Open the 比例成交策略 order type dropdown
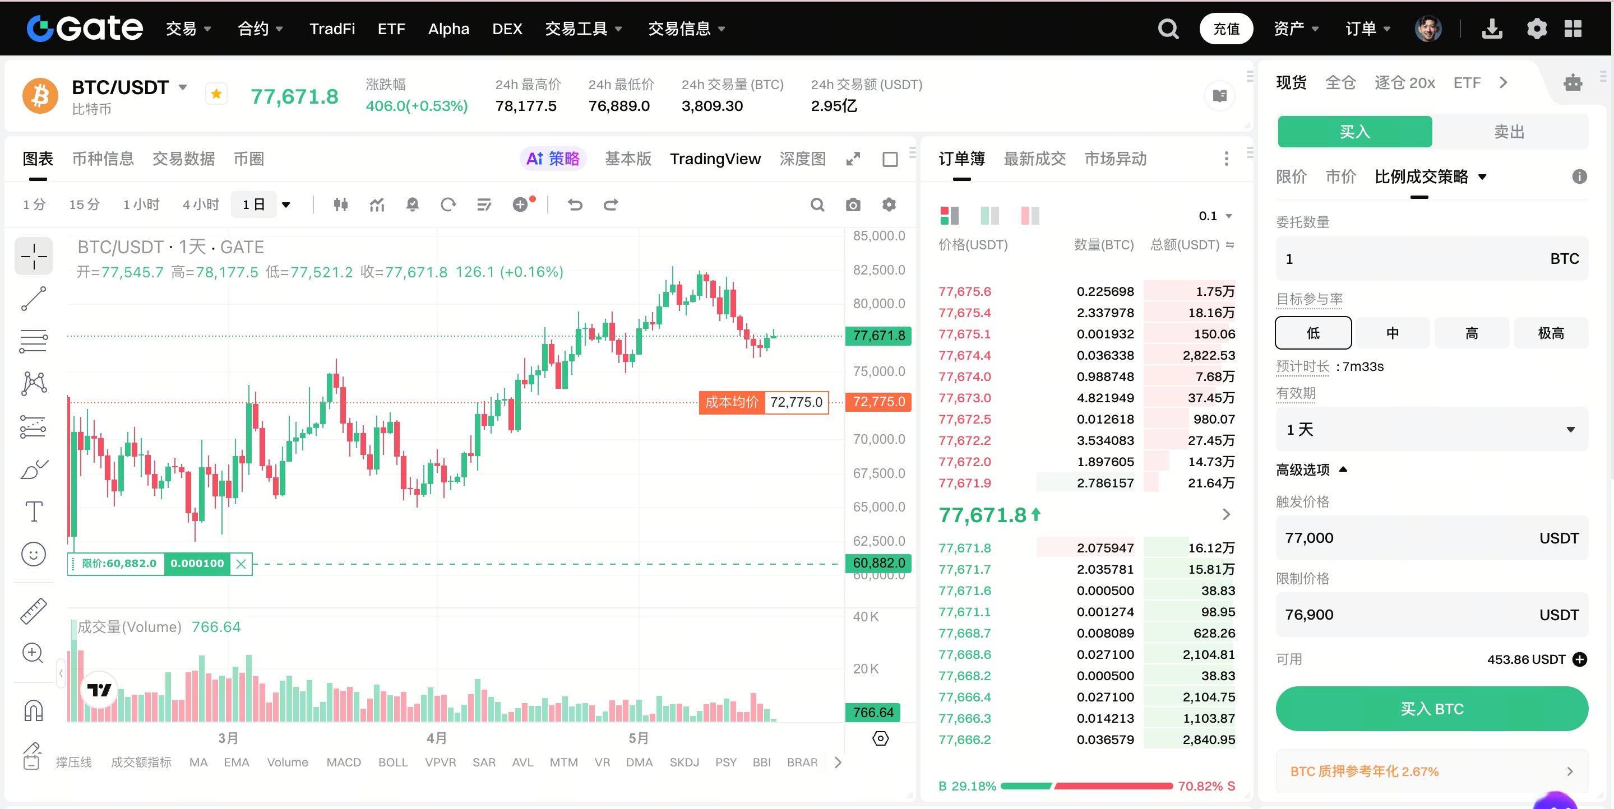This screenshot has height=809, width=1614. (x=1431, y=176)
